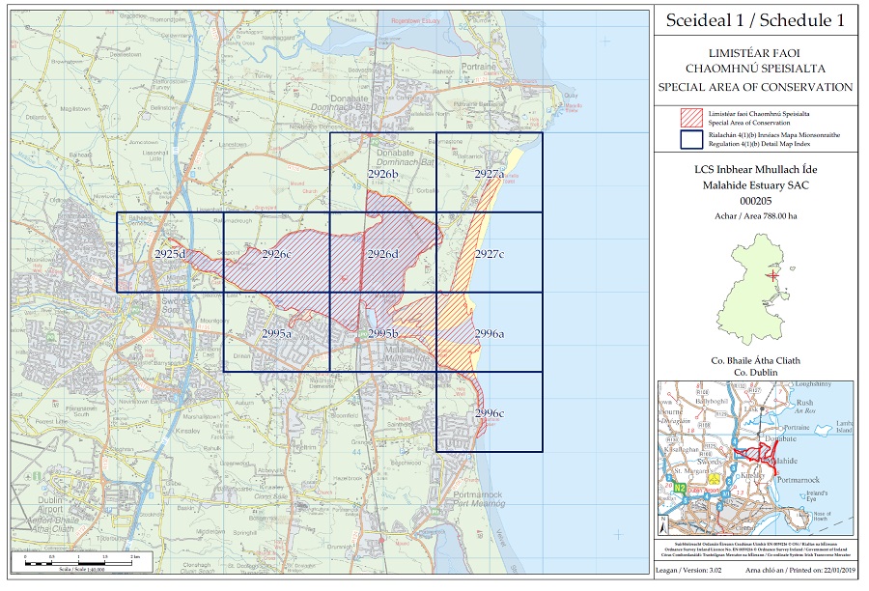Click the north arrow in the inset map
This screenshot has height=591, width=869.
click(x=665, y=522)
